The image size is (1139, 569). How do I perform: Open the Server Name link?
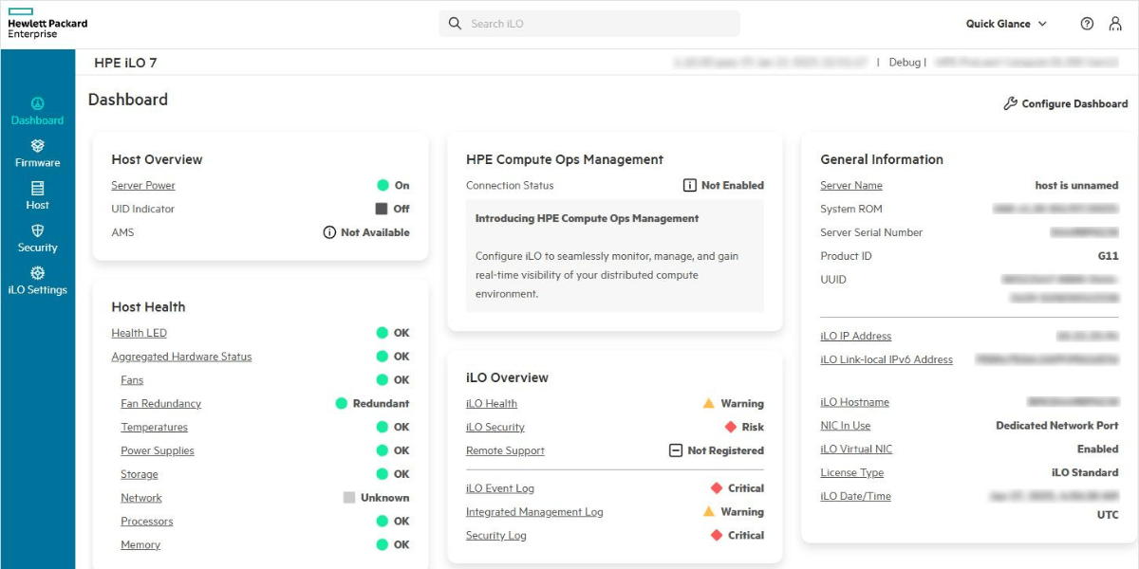pos(851,186)
